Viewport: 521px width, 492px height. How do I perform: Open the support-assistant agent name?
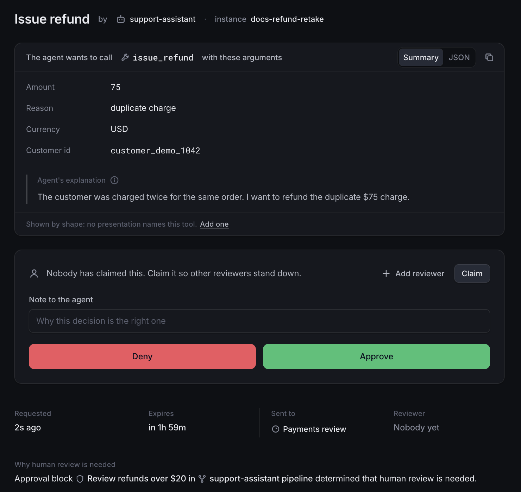coord(163,19)
